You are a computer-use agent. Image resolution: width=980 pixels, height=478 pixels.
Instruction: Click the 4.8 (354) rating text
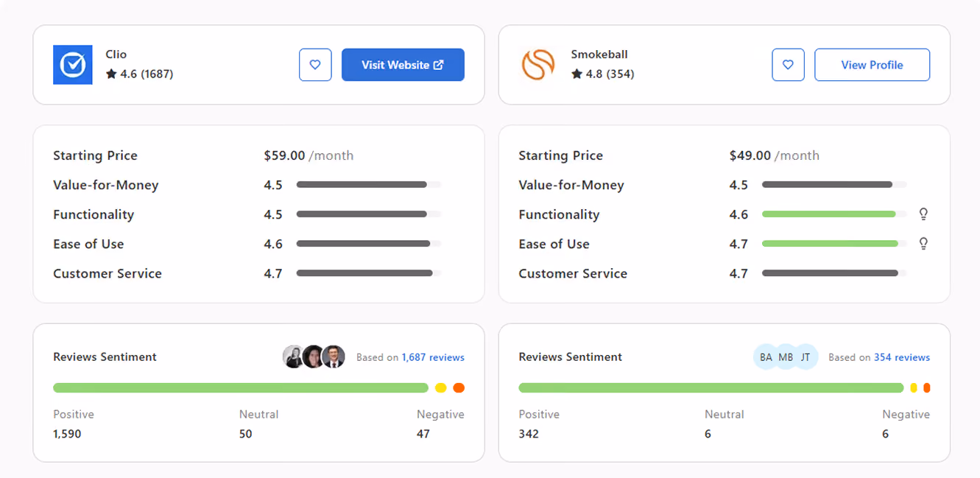point(610,74)
